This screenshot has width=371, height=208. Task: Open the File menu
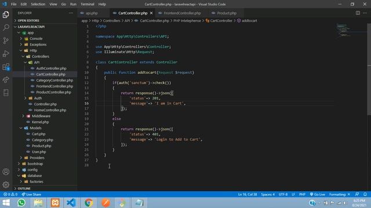pos(14,4)
